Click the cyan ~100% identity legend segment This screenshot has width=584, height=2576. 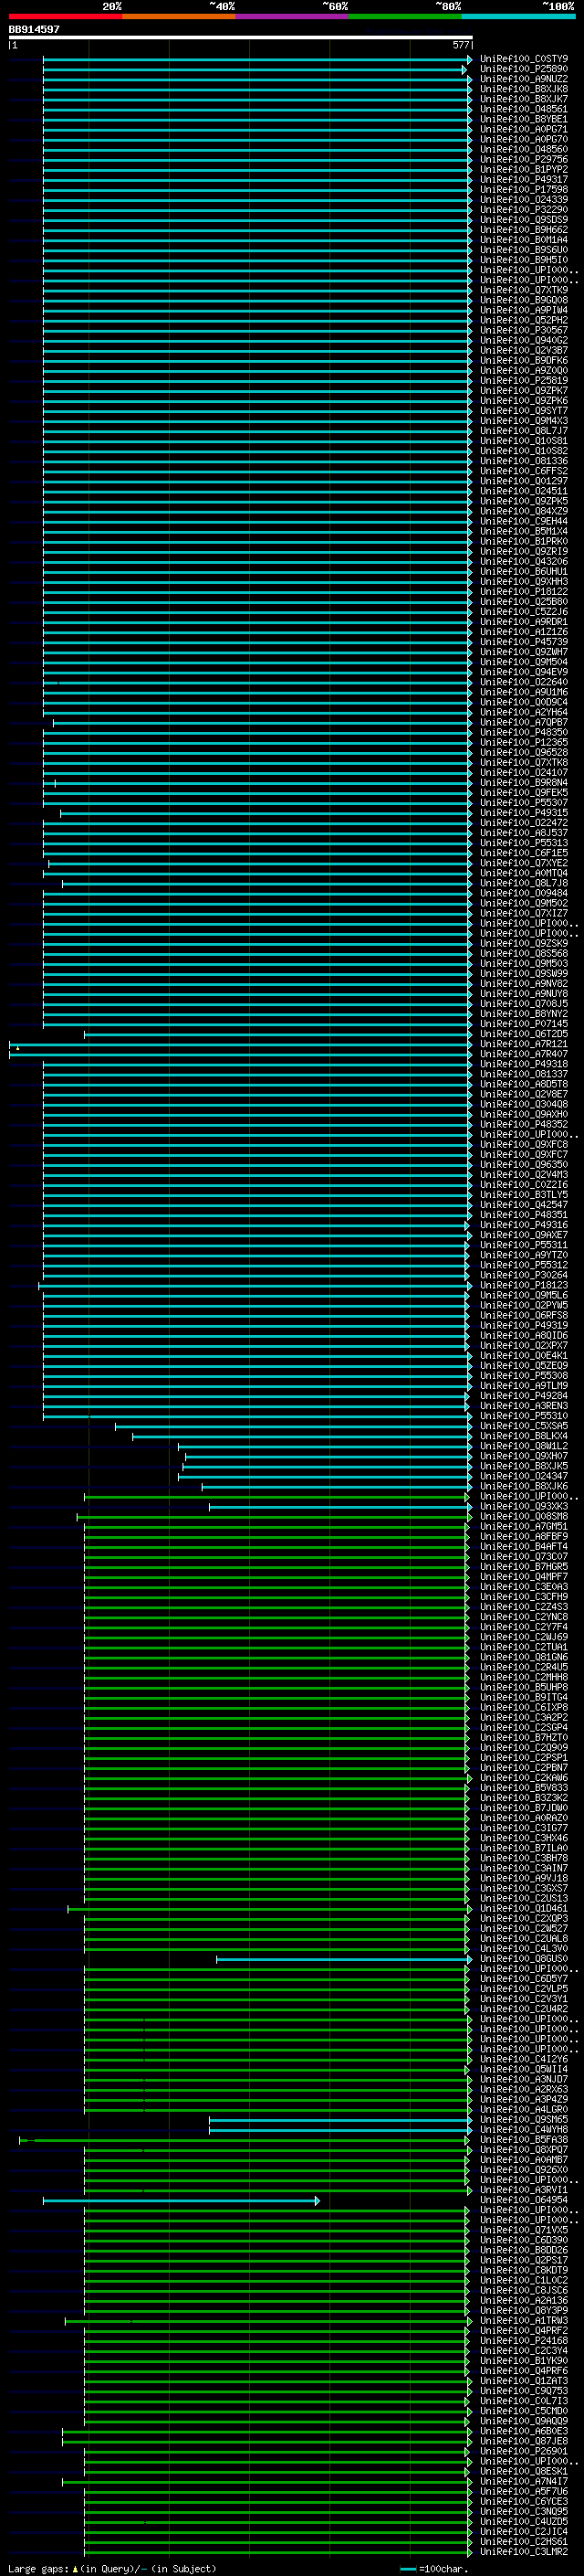click(x=518, y=16)
